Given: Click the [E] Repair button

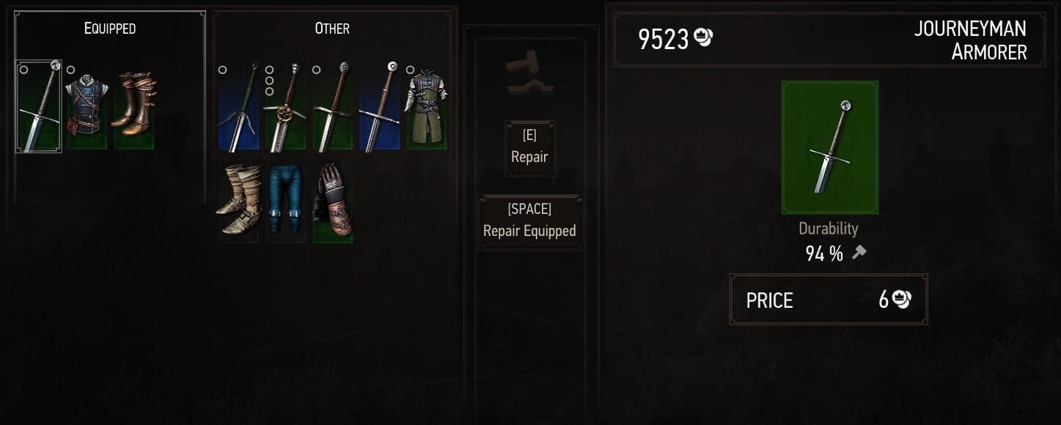Looking at the screenshot, I should (530, 148).
